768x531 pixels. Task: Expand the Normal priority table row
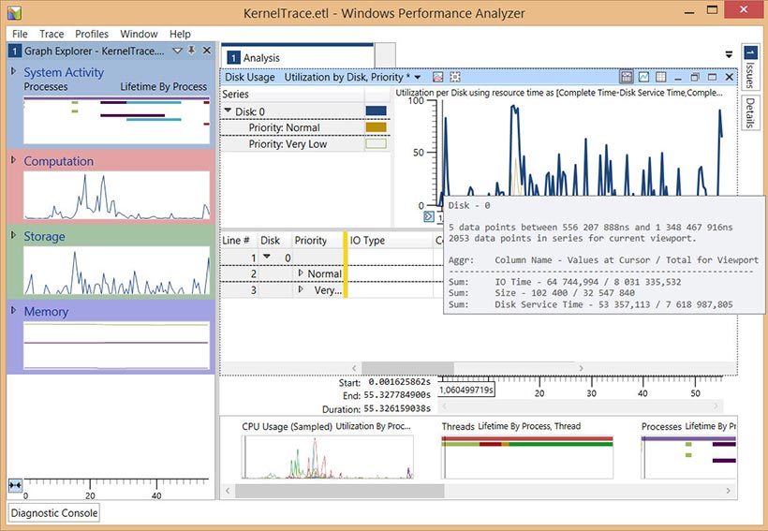(x=301, y=273)
